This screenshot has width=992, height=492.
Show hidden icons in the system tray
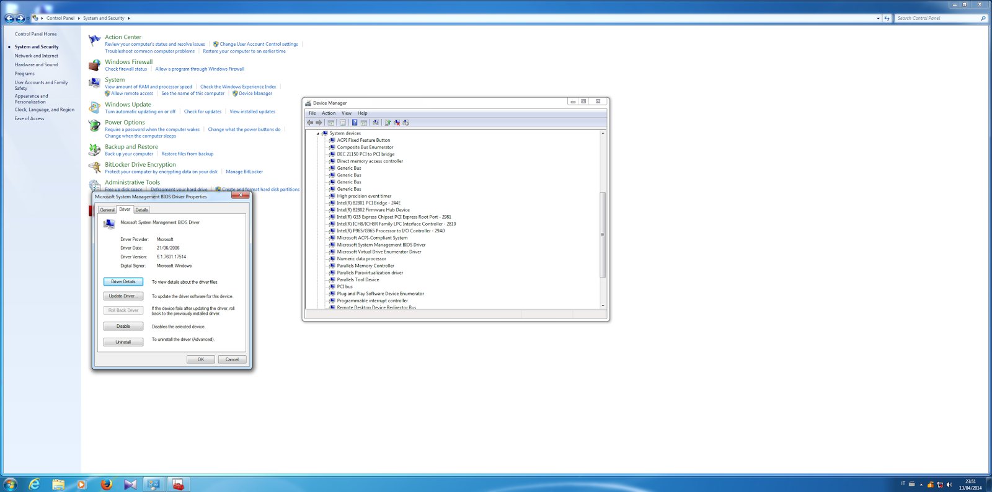pyautogui.click(x=921, y=485)
